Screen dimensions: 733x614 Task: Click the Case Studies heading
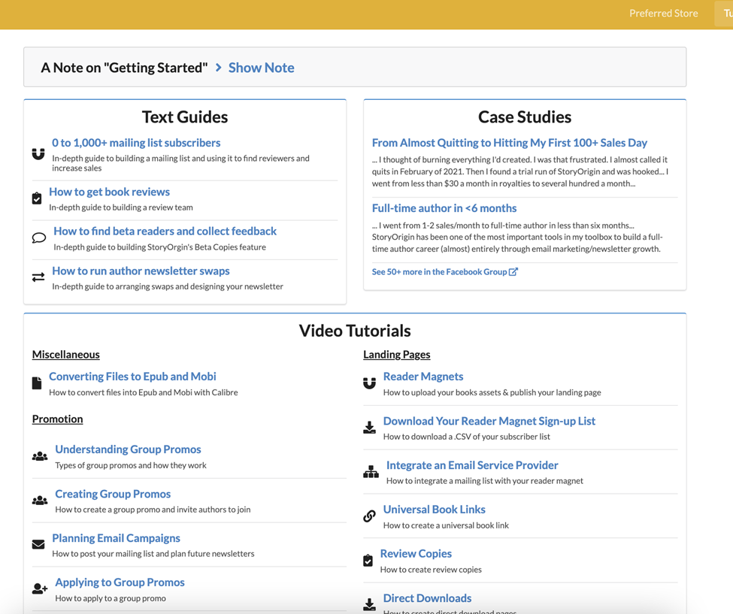pos(525,116)
